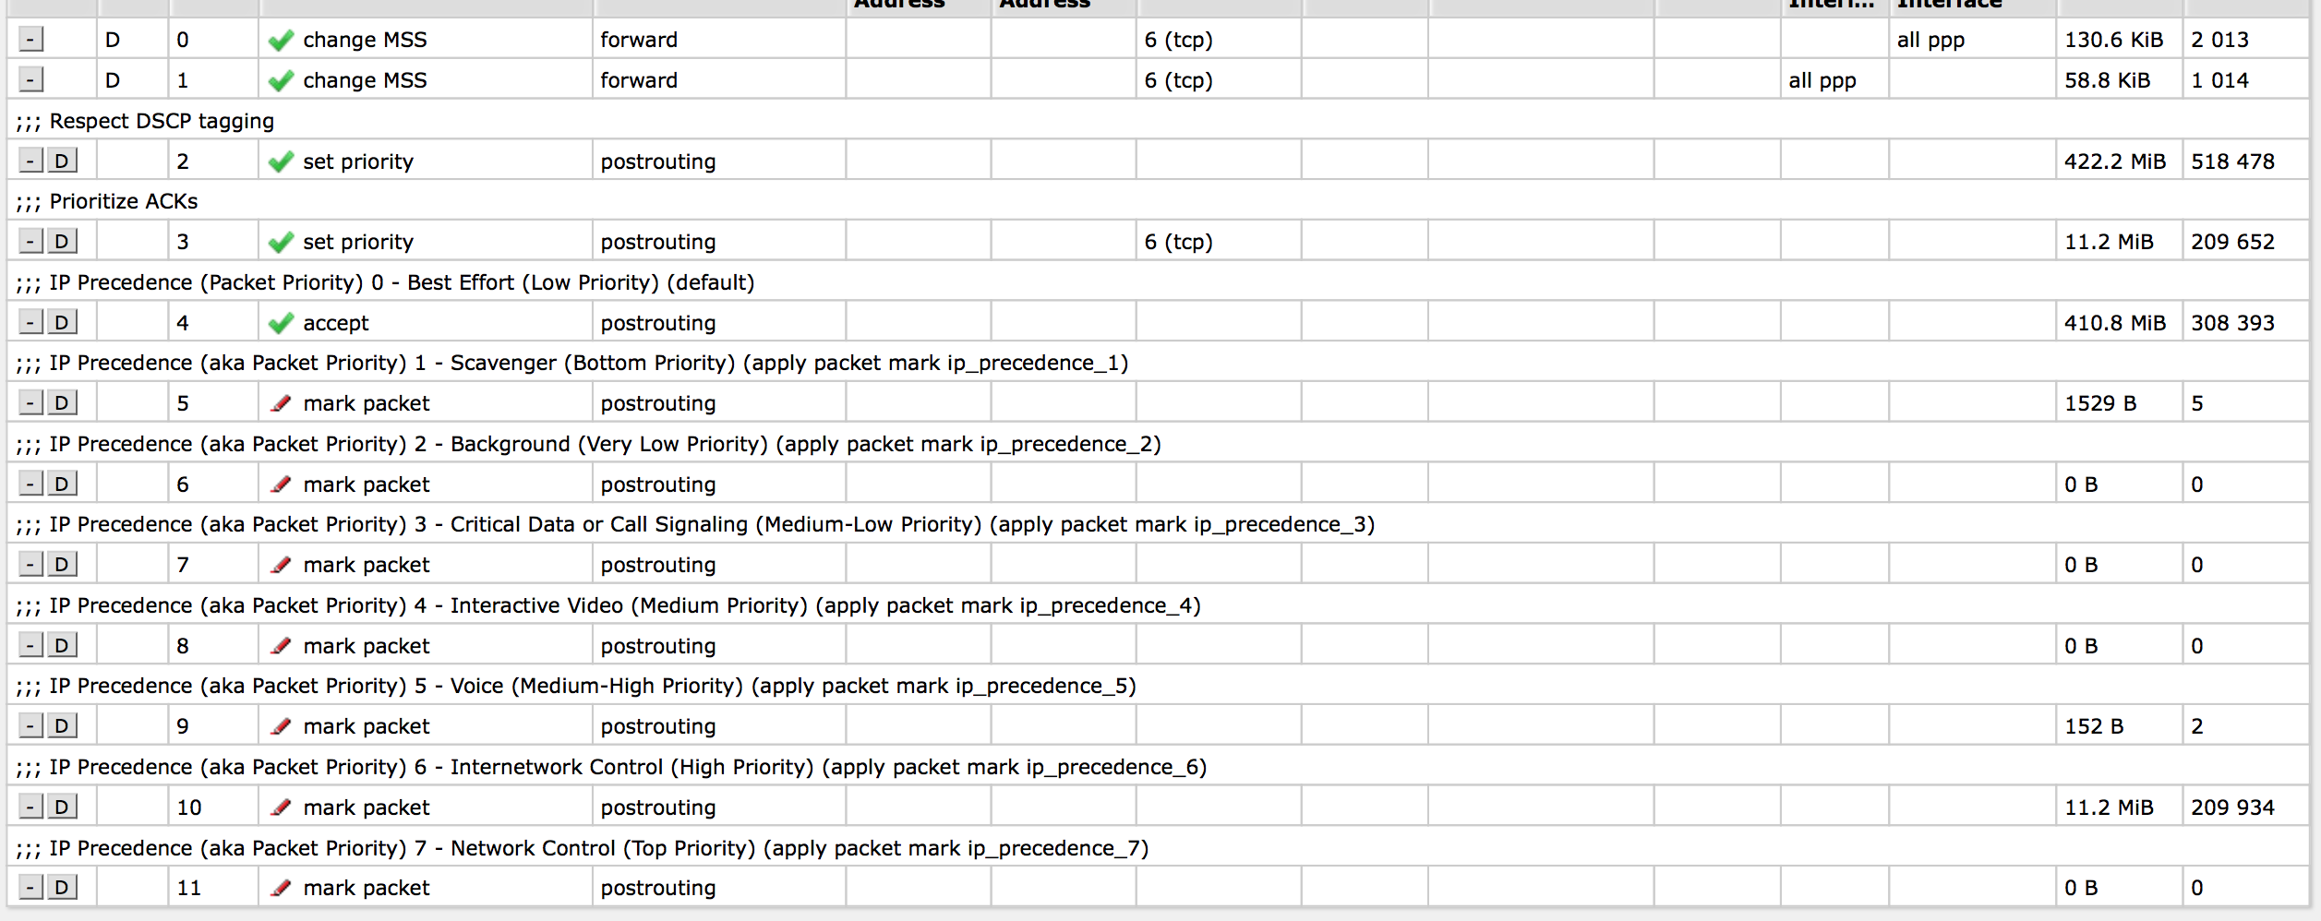This screenshot has width=2321, height=921.
Task: Click the green checkmark on rule 2 set priority
Action: pos(281,162)
